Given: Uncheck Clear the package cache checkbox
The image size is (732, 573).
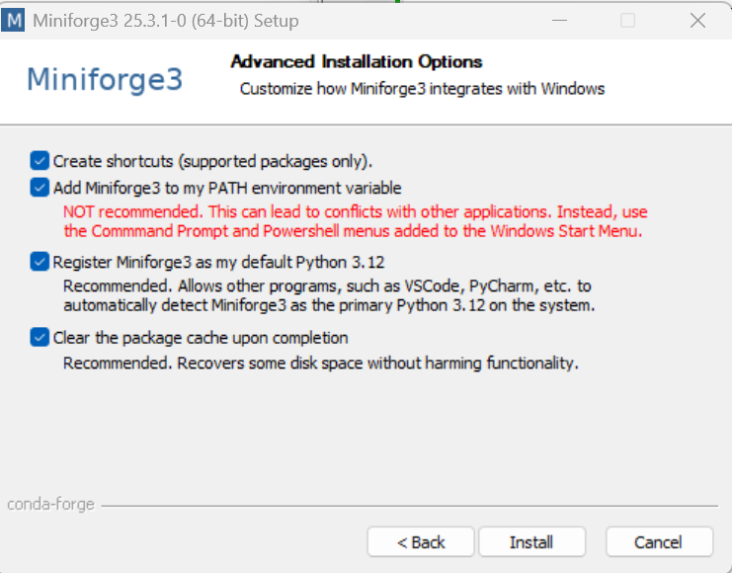Looking at the screenshot, I should click(x=40, y=337).
